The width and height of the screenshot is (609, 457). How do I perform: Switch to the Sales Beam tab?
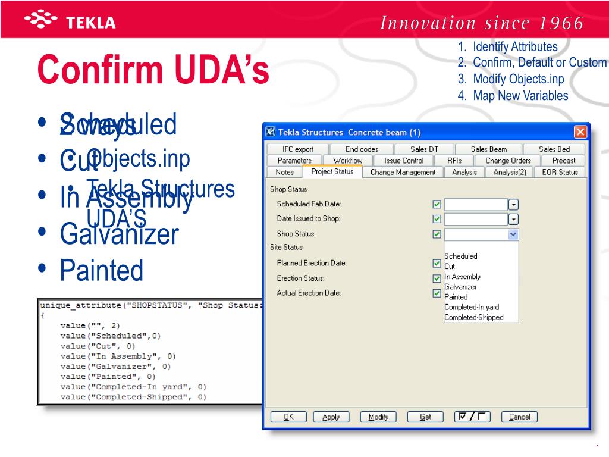pos(489,149)
